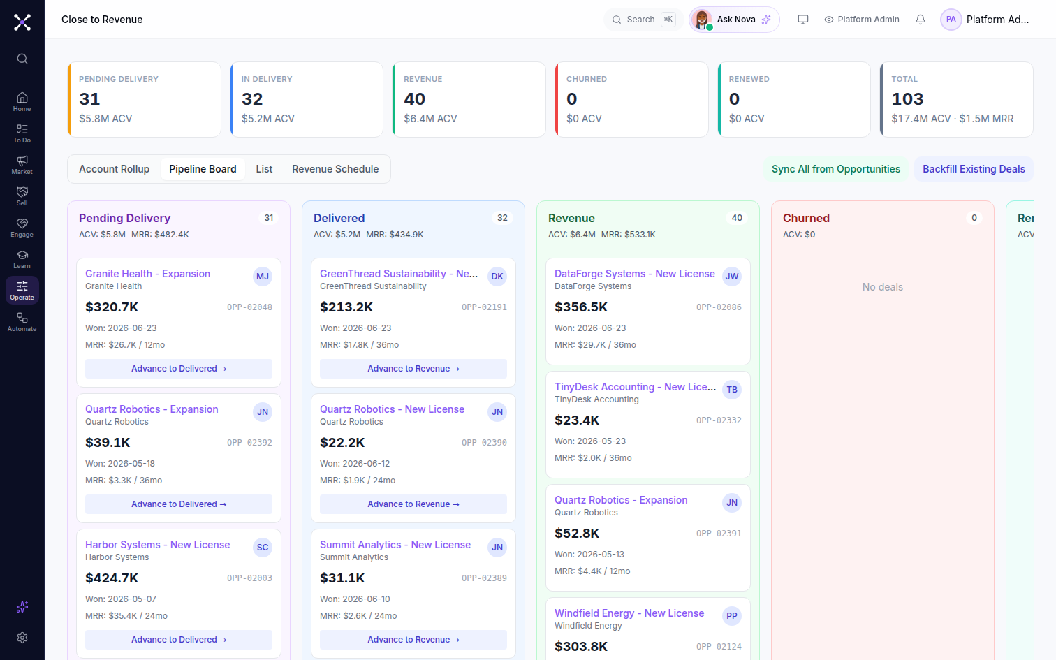The height and width of the screenshot is (660, 1056).
Task: Open DataForge Systems - New License deal
Action: point(635,274)
